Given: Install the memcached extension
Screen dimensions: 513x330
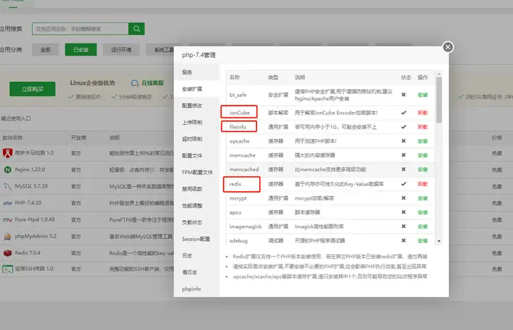Looking at the screenshot, I should click(423, 170).
